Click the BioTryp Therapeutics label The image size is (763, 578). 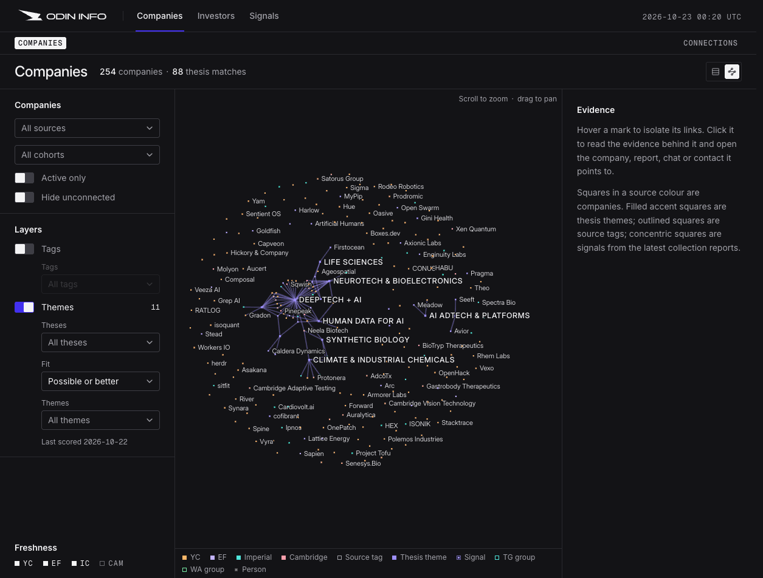click(453, 345)
